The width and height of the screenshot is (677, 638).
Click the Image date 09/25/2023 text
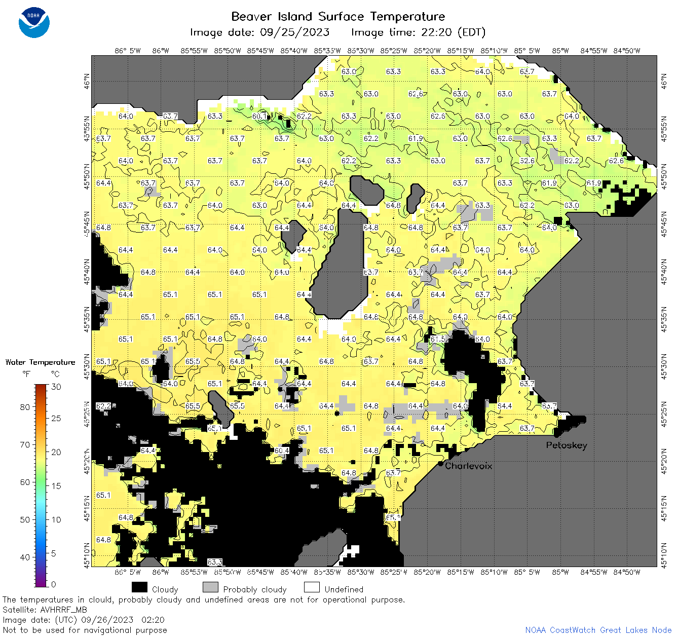click(x=260, y=32)
